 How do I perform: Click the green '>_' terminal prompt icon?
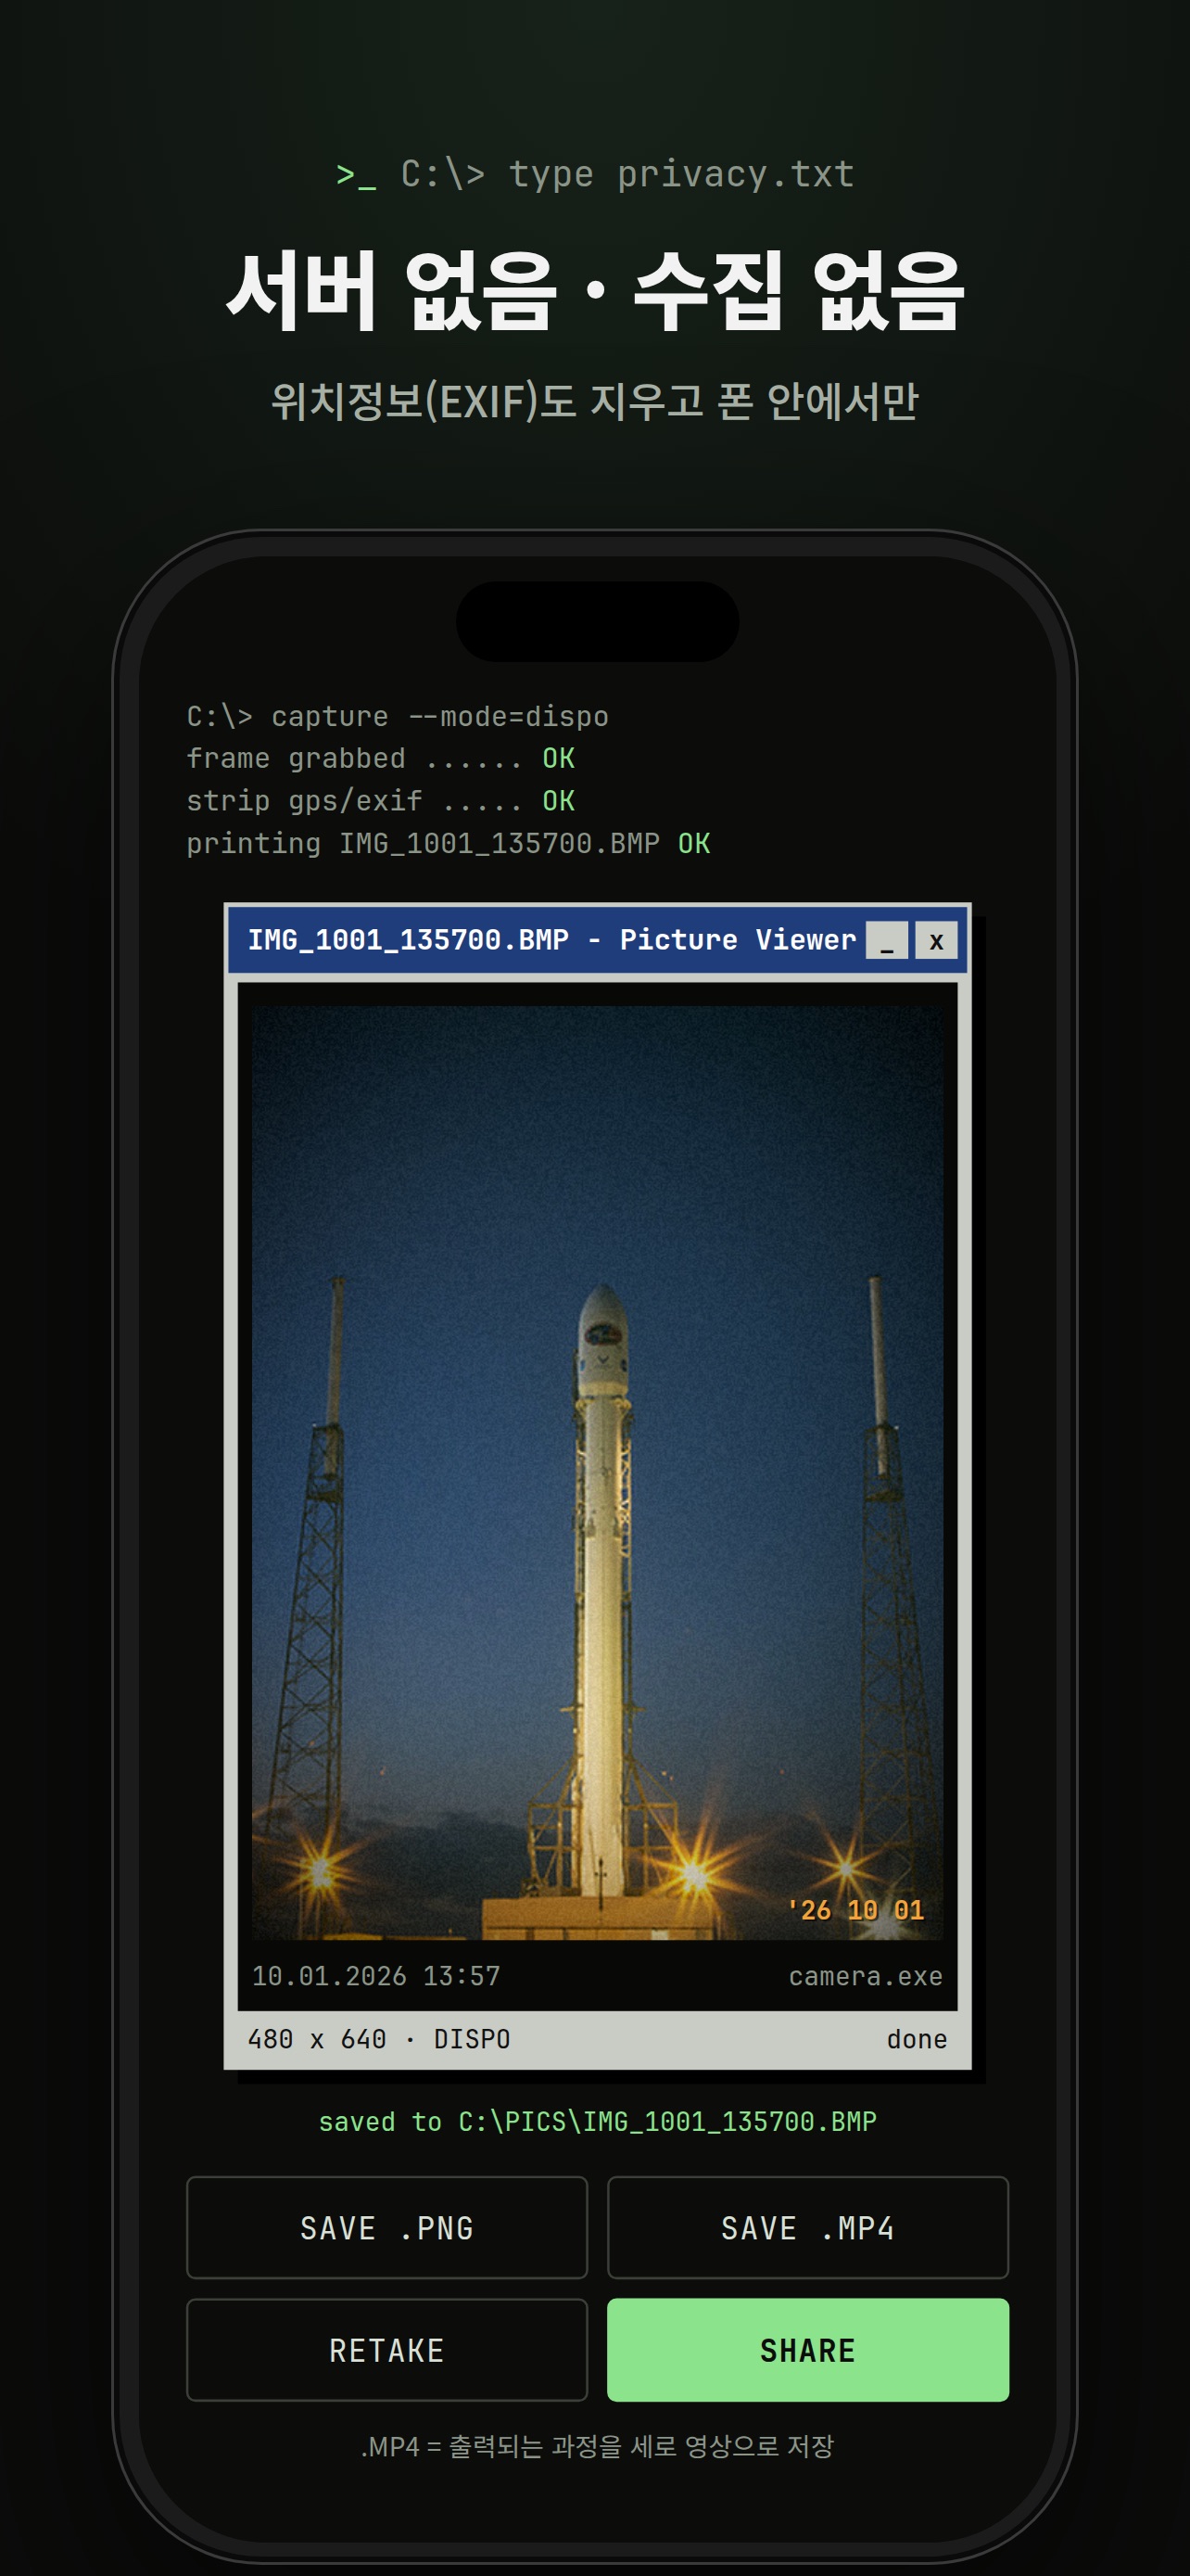356,176
